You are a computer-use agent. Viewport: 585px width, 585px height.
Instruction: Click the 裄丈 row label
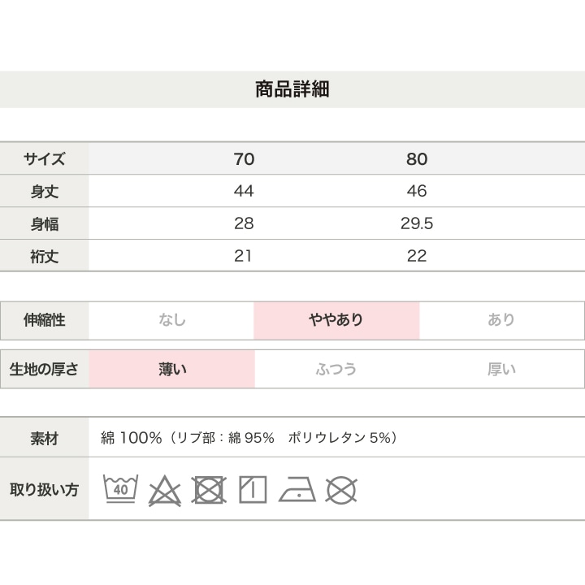point(45,256)
